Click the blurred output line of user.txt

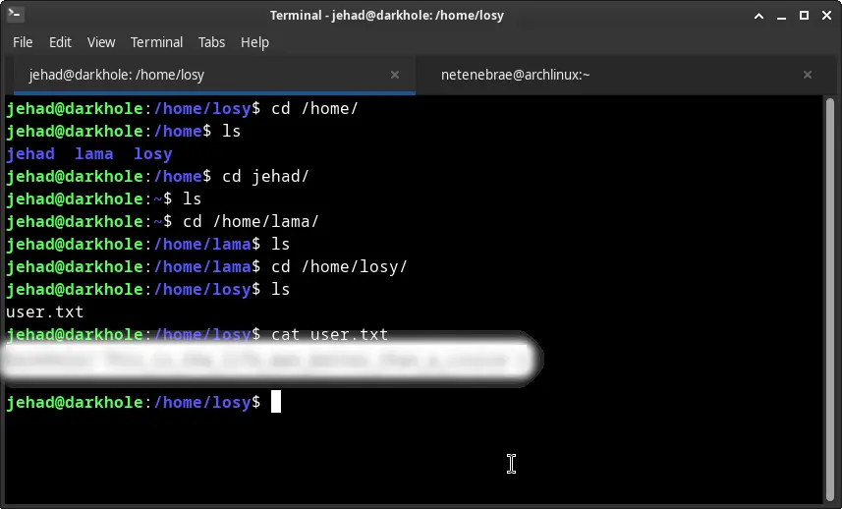pyautogui.click(x=265, y=360)
